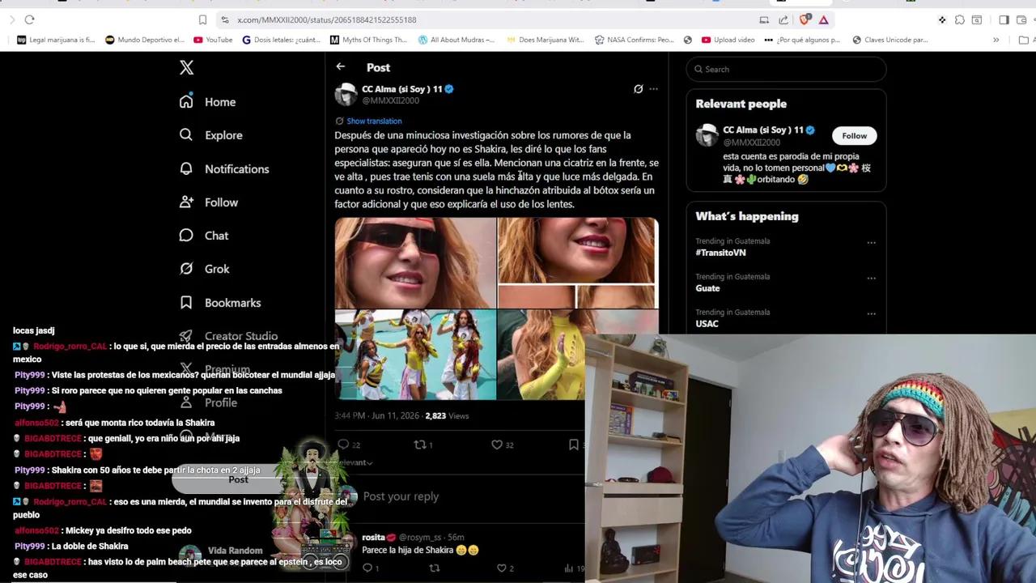
Task: Open Claves Unicode bookmark
Action: [890, 40]
